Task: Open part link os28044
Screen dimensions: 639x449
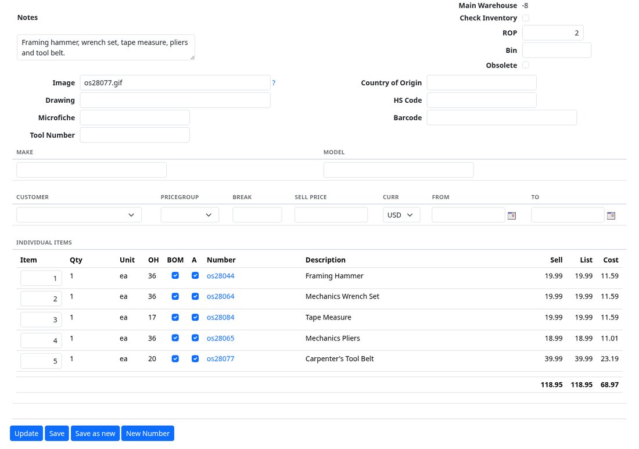Action: [x=221, y=276]
